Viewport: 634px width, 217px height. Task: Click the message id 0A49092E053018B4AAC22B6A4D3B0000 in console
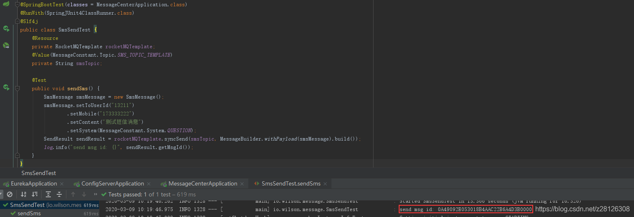(x=485, y=209)
